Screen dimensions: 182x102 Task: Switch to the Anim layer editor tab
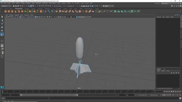[x=164, y=69]
